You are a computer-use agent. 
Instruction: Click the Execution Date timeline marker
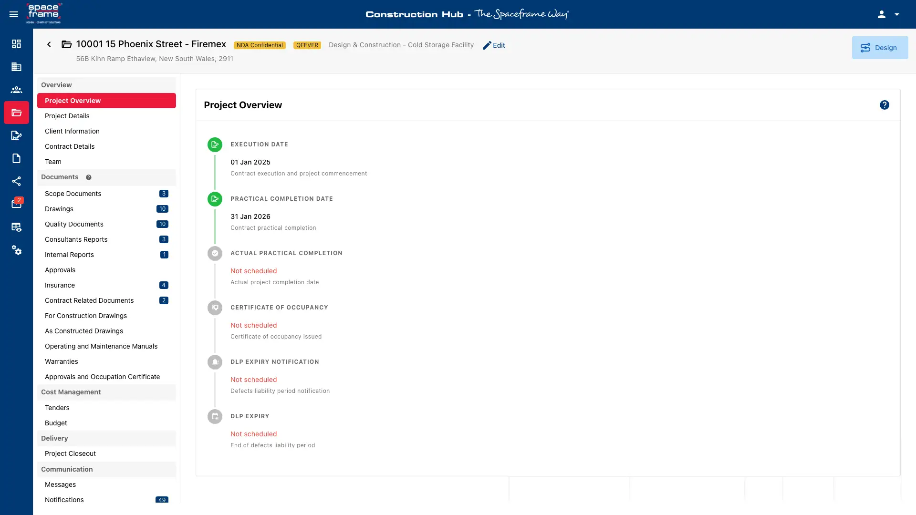[215, 144]
